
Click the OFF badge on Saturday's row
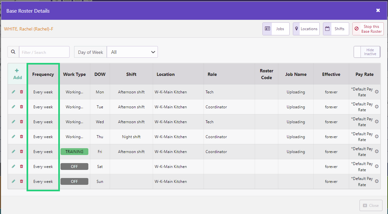tap(74, 166)
